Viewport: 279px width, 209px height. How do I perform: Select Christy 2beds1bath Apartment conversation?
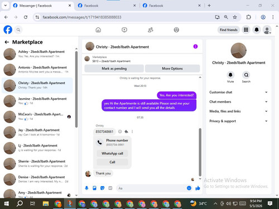click(37, 85)
